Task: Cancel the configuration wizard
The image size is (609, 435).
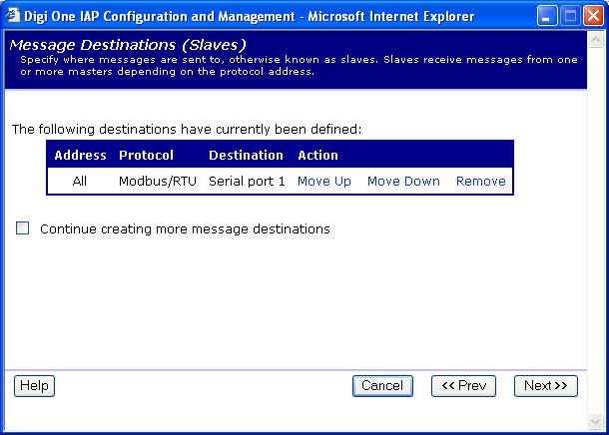Action: (382, 386)
